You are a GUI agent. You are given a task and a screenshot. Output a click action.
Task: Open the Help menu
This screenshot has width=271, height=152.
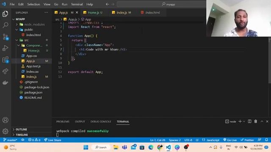(89, 4)
